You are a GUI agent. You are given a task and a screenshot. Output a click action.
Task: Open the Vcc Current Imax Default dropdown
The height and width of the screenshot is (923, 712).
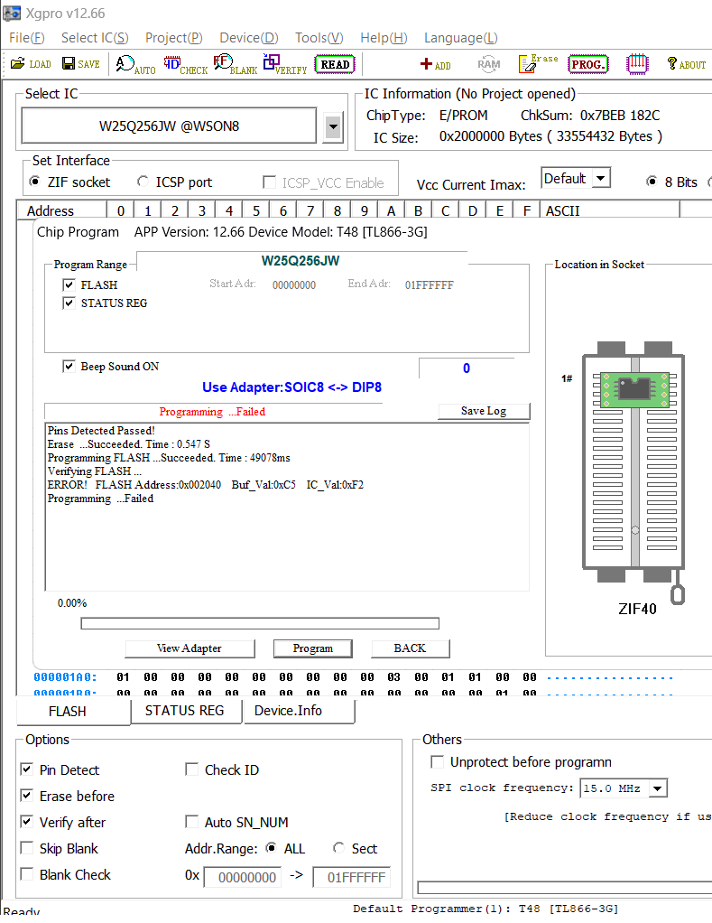(x=601, y=178)
